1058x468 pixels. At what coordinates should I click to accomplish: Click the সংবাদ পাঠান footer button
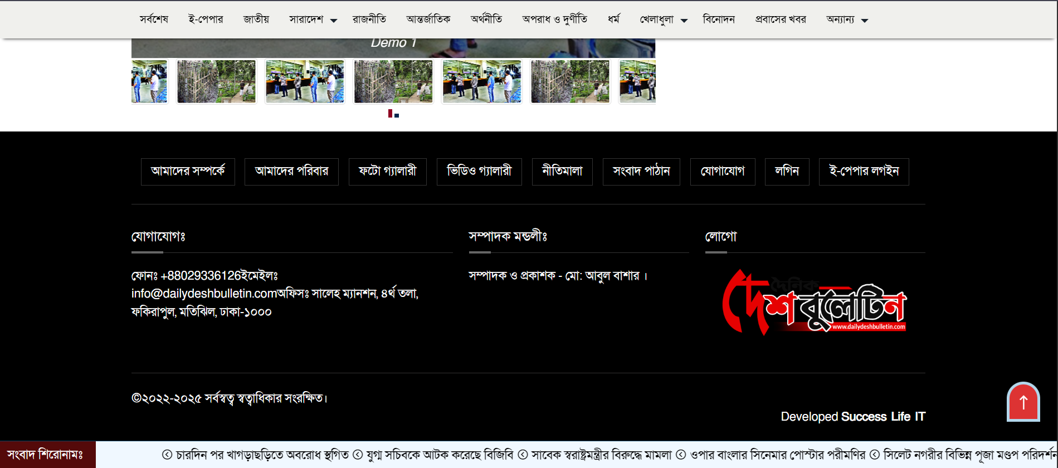pyautogui.click(x=641, y=172)
